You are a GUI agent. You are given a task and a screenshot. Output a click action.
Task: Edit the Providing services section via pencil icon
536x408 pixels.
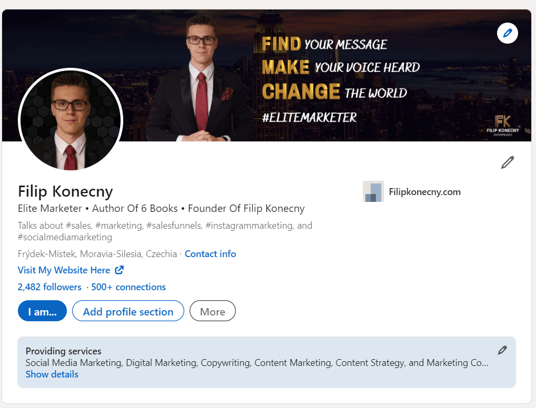[x=502, y=350]
